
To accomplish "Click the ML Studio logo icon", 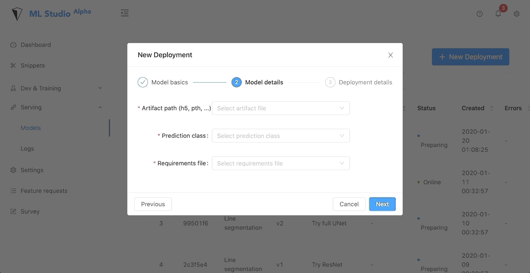I will coord(17,14).
